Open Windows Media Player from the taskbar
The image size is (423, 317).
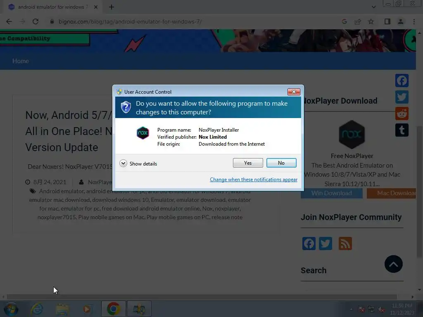coord(87,309)
